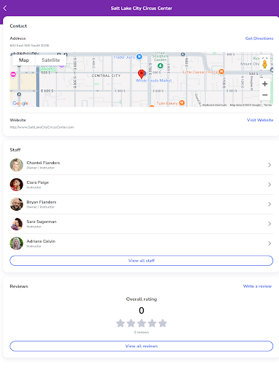
Task: Click Write a review link
Action: click(257, 286)
